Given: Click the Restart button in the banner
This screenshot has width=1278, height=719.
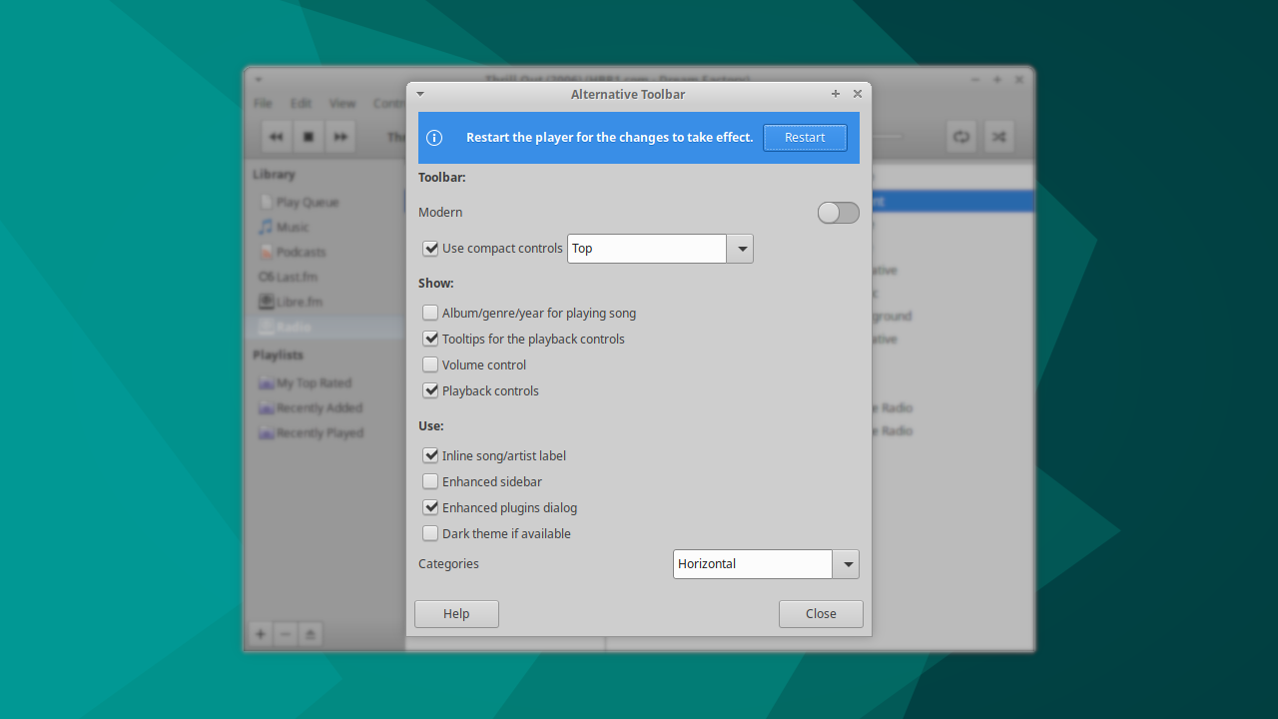Looking at the screenshot, I should click(805, 137).
